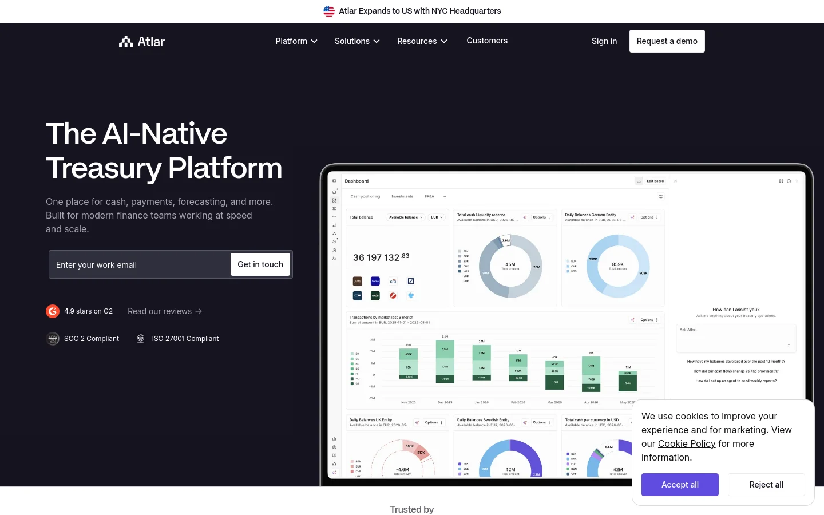Click the dashboard filter sliders icon
This screenshot has height=515, width=824.
pyautogui.click(x=660, y=196)
